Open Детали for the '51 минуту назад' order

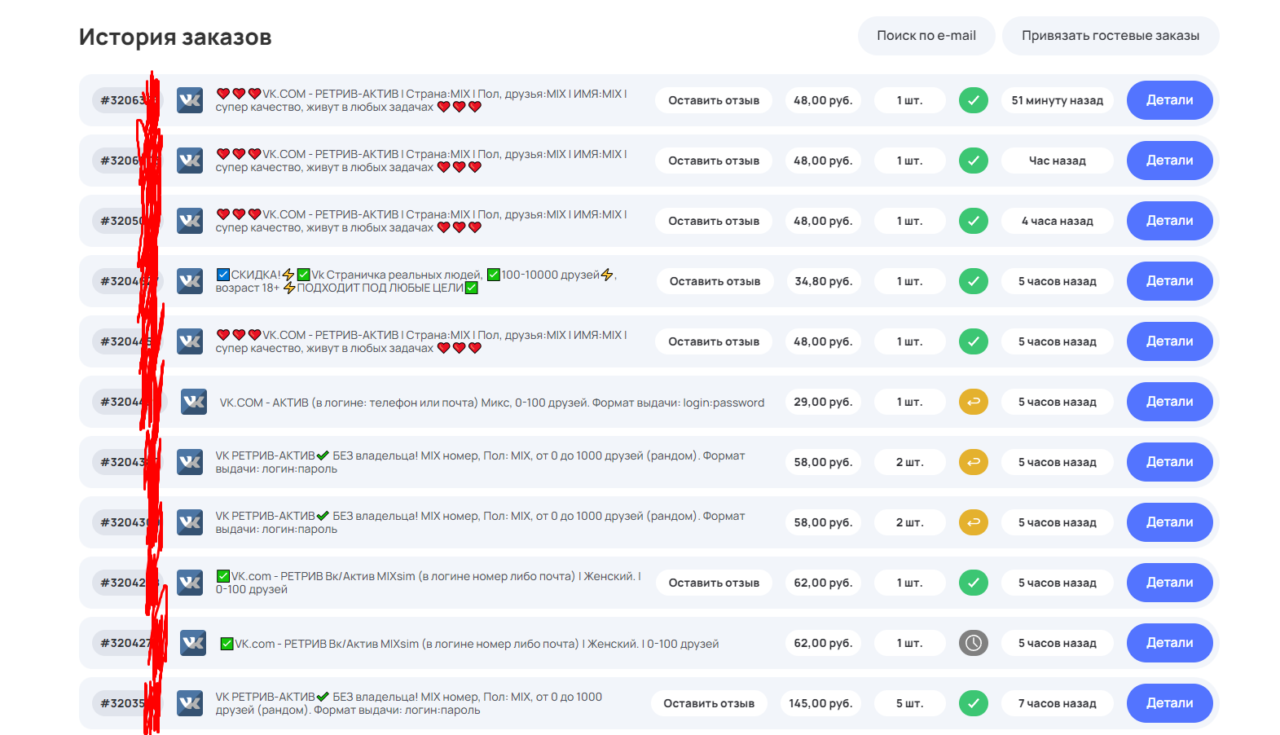point(1169,100)
